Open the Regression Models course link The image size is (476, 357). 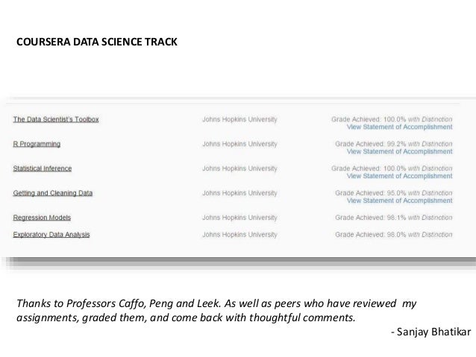[42, 218]
